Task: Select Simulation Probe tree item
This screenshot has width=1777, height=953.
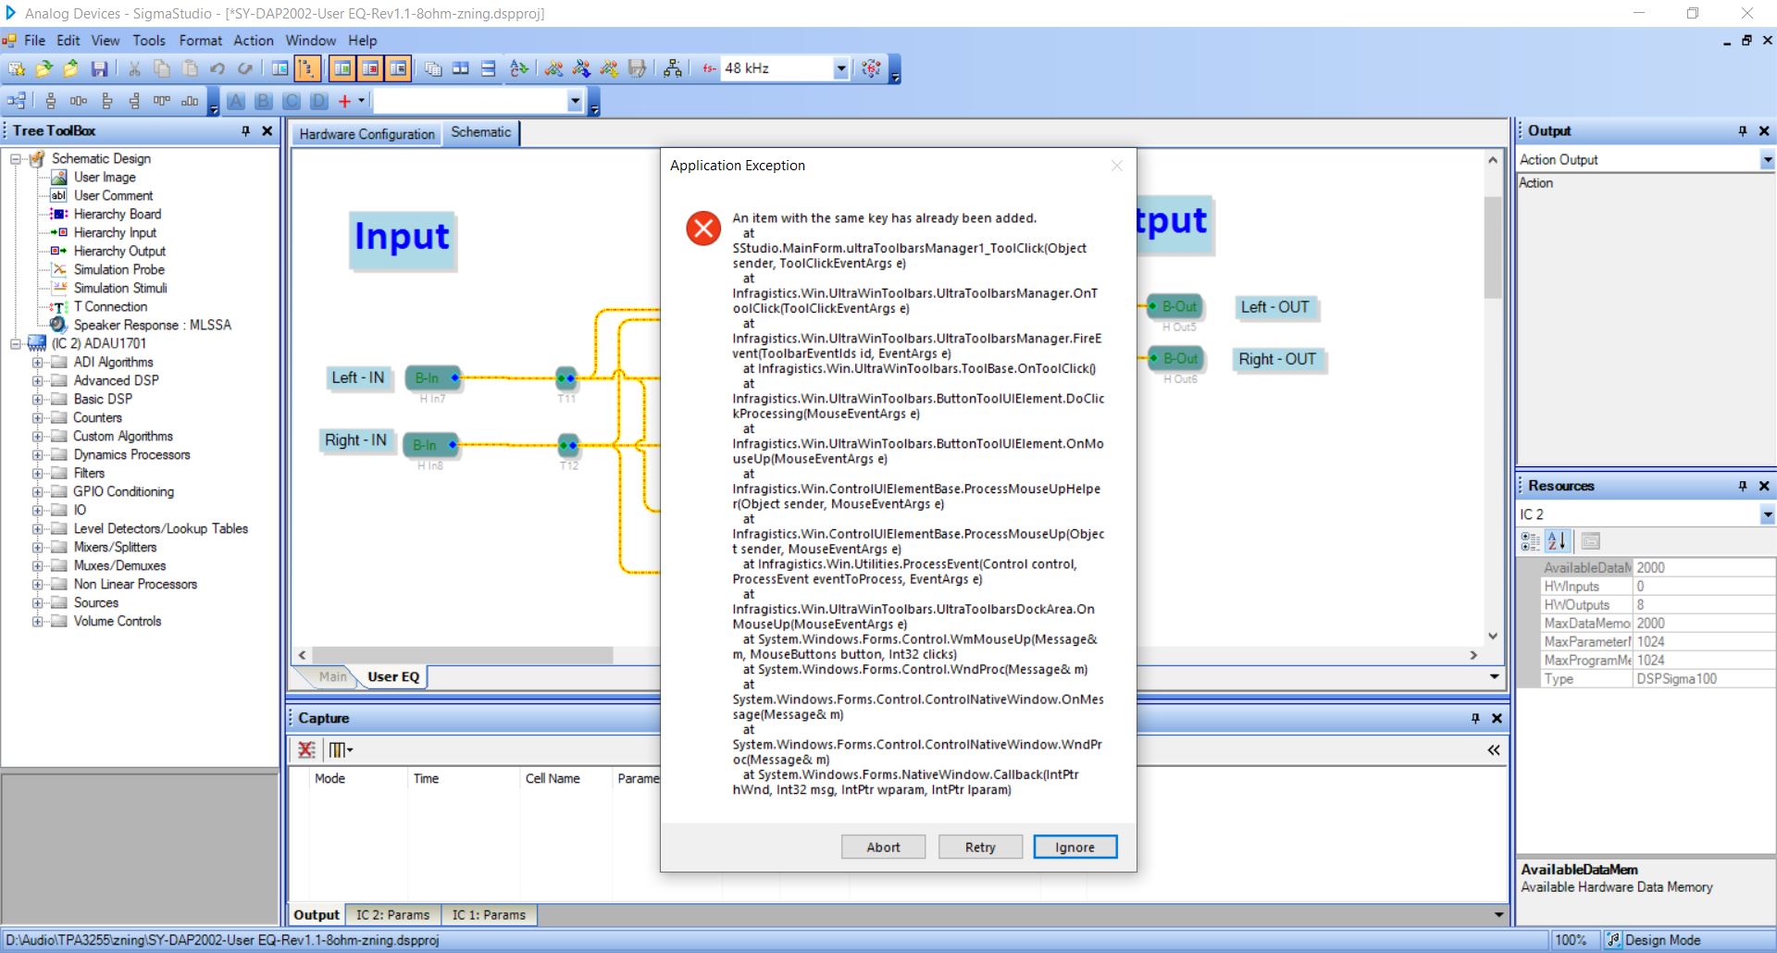Action: tap(119, 269)
